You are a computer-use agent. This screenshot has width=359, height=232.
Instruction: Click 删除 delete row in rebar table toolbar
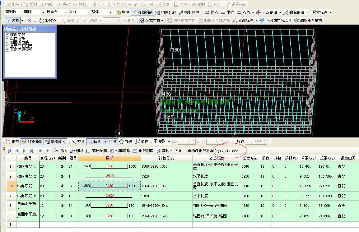pyautogui.click(x=77, y=151)
